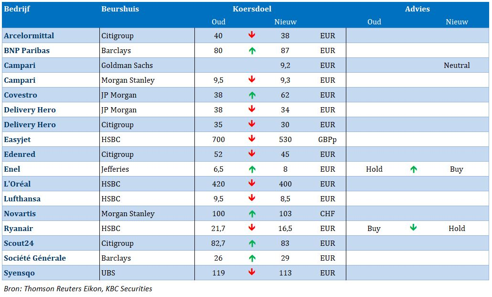Viewport: 492px width, 297px height.
Task: Select the Neutral advice cell for Campari
Action: coord(457,65)
